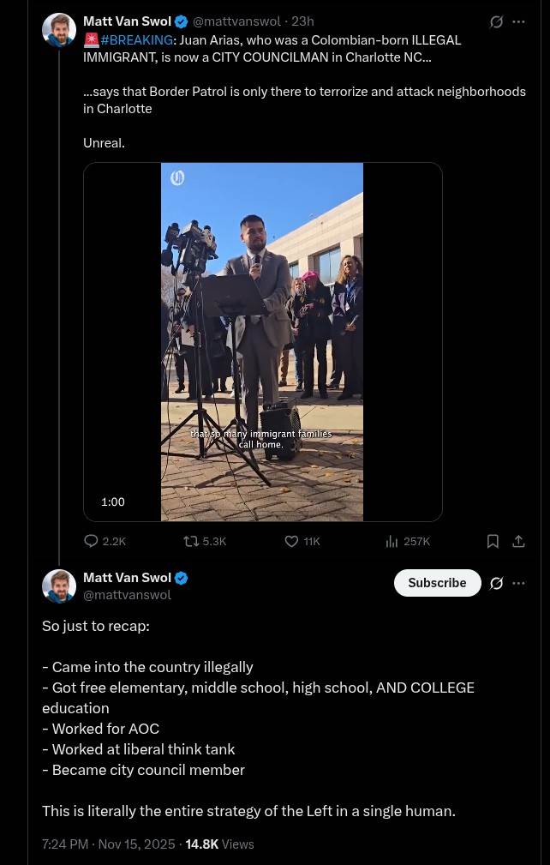
Task: Click Grok icon beside Subscribe button
Action: [496, 583]
